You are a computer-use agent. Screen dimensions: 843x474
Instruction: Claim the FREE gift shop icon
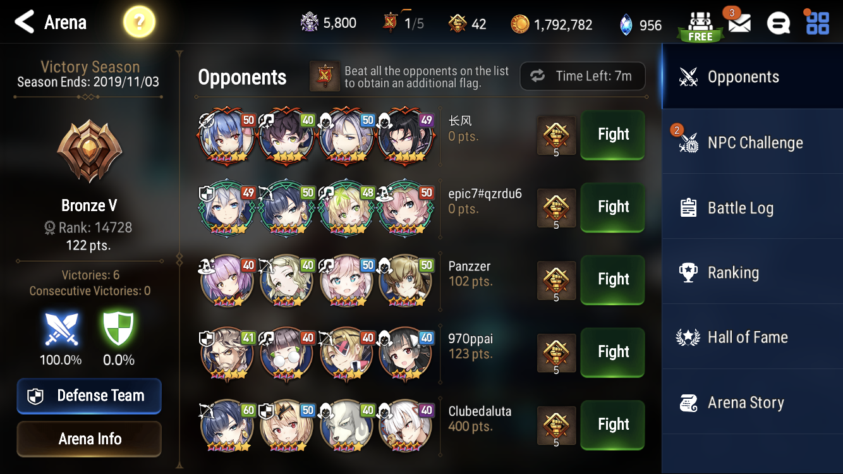tap(700, 27)
